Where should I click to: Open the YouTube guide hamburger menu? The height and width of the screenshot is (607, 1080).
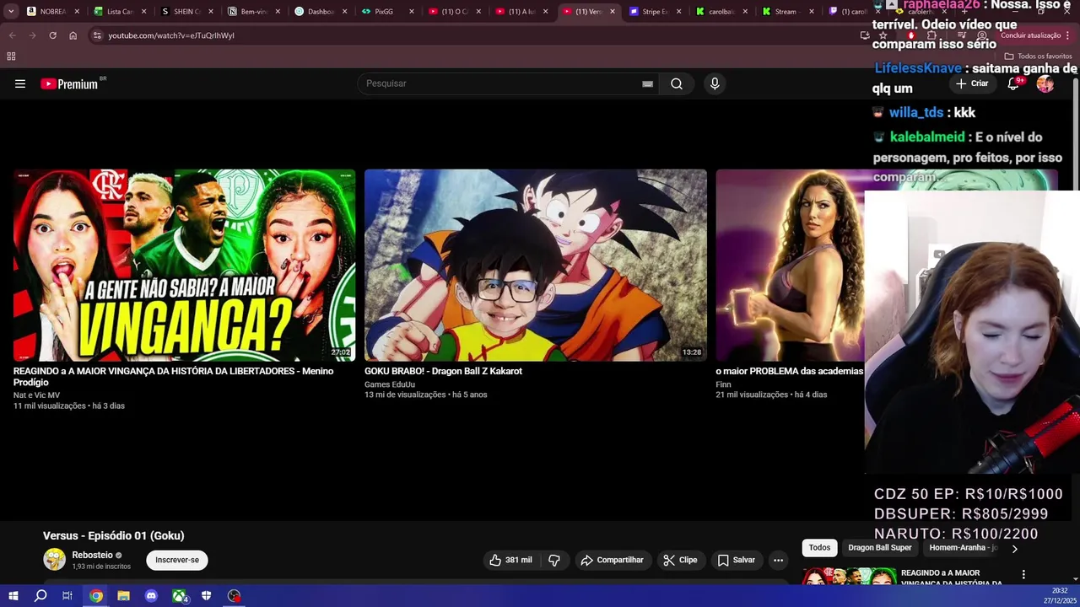click(20, 83)
